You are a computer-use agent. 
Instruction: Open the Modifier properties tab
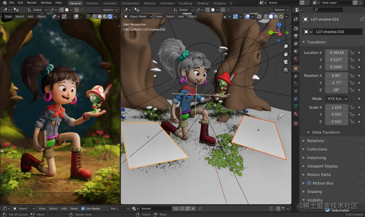pos(296,76)
